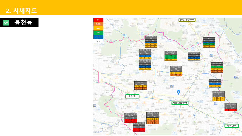The image size is (242, 136).
Task: Select the orange 9~10 legend swatch
Action: [98, 24]
